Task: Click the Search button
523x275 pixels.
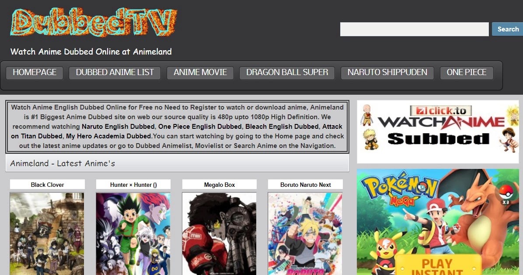Action: [508, 29]
